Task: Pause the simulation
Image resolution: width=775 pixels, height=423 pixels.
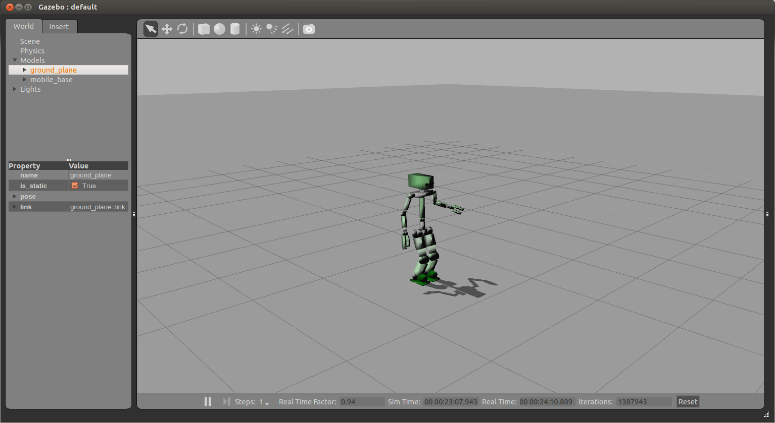Action: tap(208, 402)
